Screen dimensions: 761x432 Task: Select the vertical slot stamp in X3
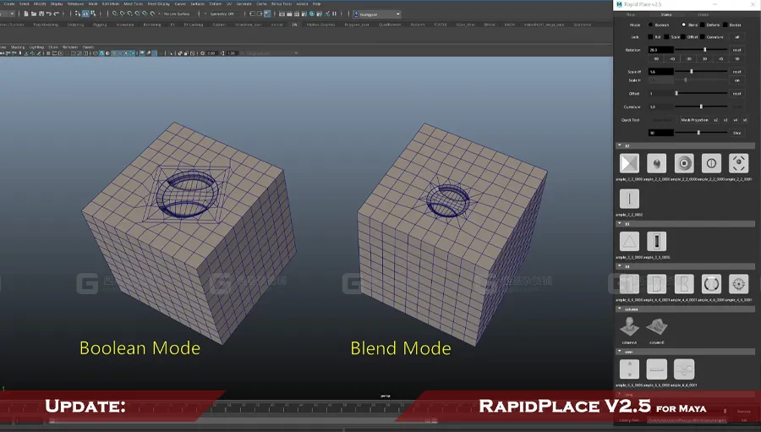point(656,241)
